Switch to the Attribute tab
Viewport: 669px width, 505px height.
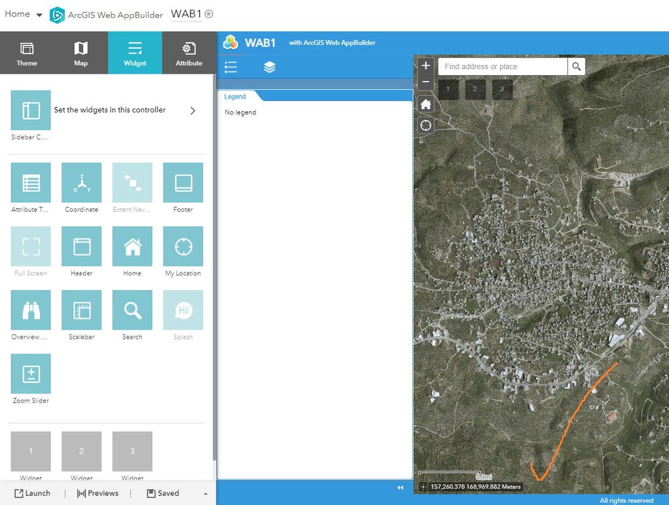click(x=189, y=53)
